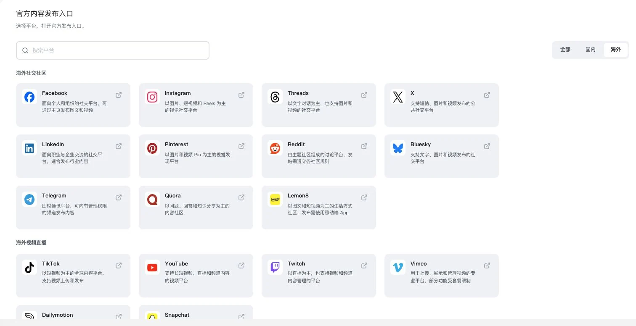Open Pinterest via its external link icon
Image resolution: width=636 pixels, height=326 pixels.
click(x=241, y=146)
